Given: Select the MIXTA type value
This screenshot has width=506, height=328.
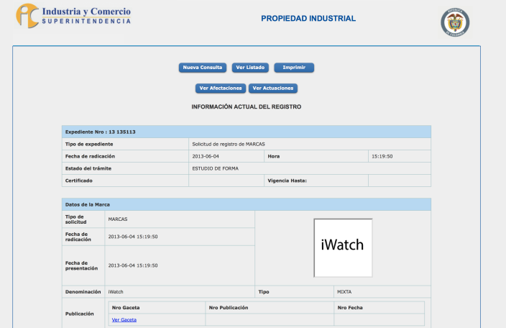Looking at the screenshot, I should tap(344, 291).
